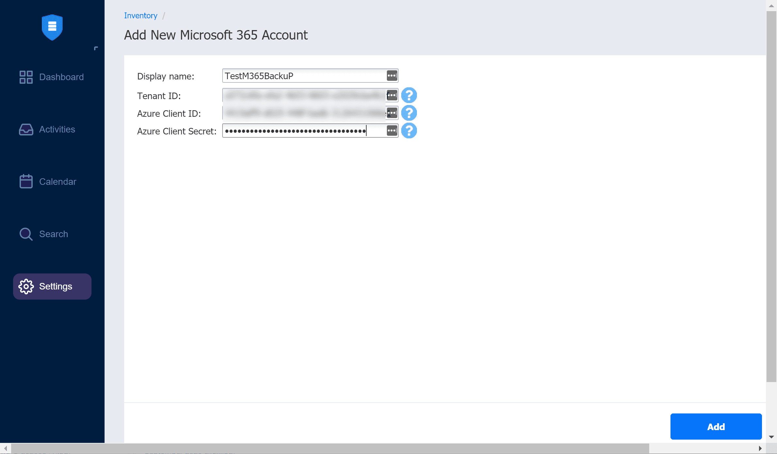Open help for Tenant ID
The image size is (777, 454).
pos(409,95)
